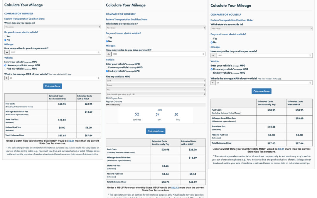Click the fuel drop icon in left calculator's MPG field
317x198 pixels.
7,78
